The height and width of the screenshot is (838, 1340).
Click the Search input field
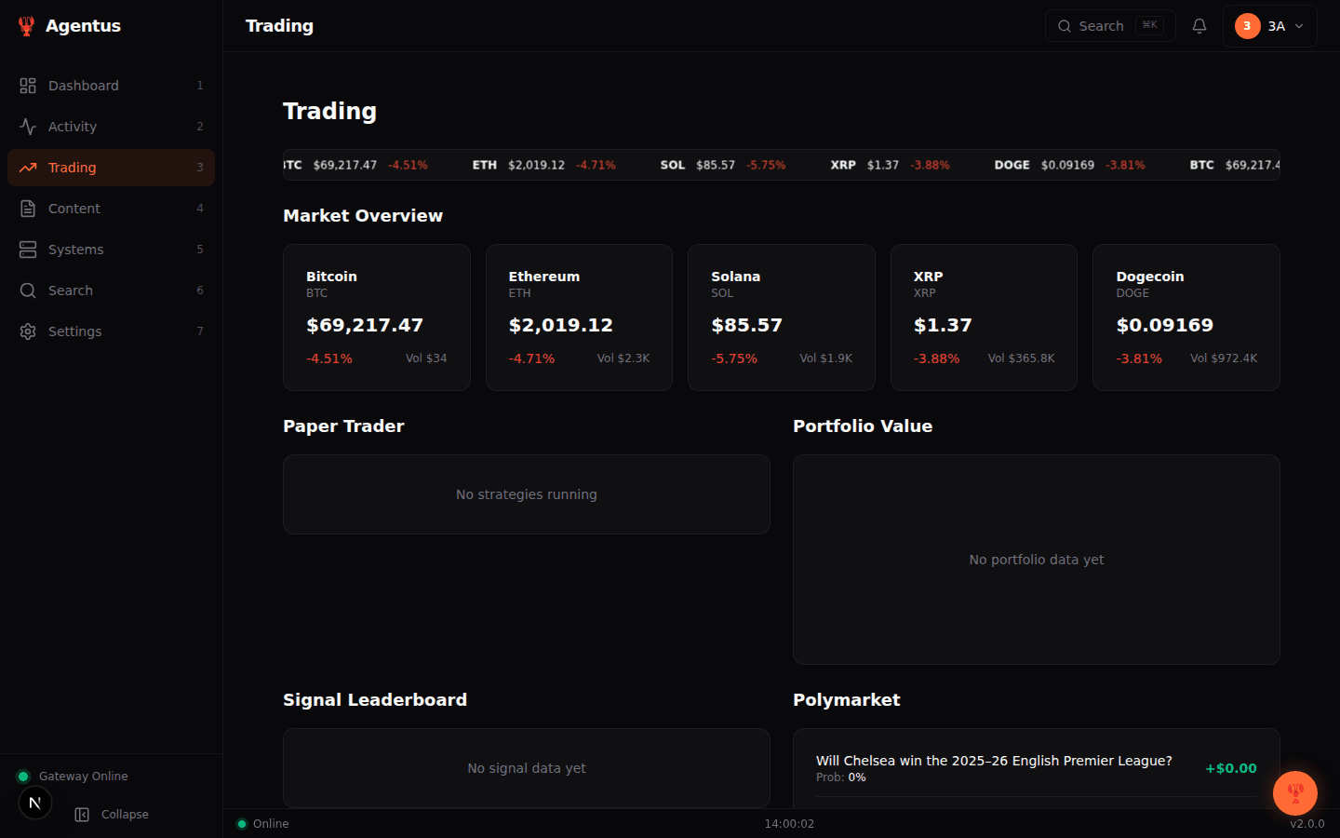coord(1103,25)
